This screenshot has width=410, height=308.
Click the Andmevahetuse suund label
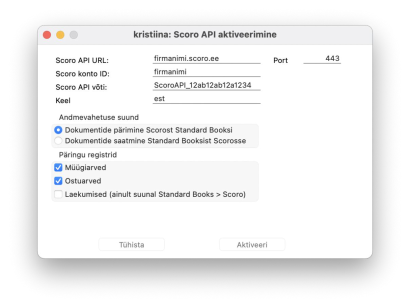click(x=99, y=117)
